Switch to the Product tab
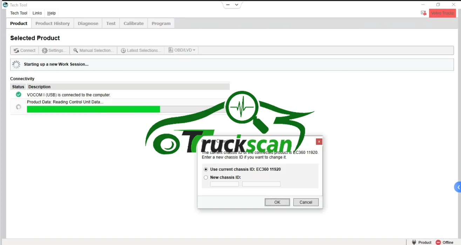The width and height of the screenshot is (461, 245). [x=19, y=23]
